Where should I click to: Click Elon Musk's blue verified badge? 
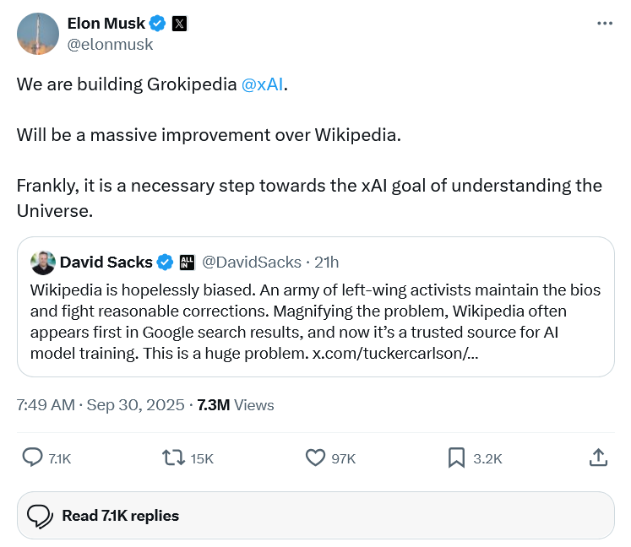(x=158, y=24)
